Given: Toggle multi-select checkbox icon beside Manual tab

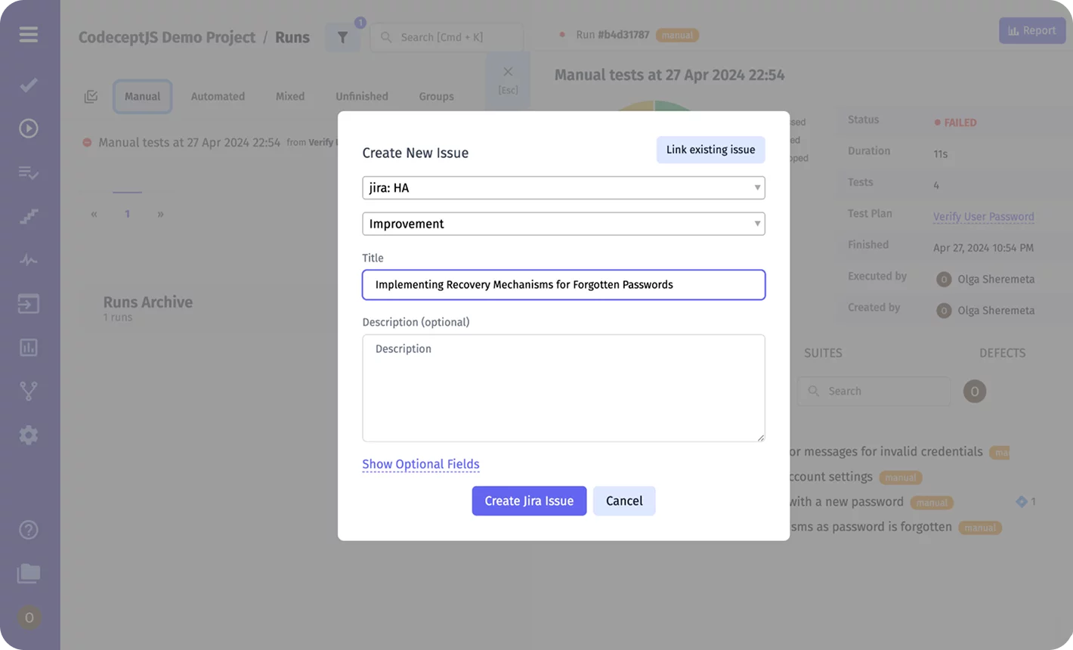Looking at the screenshot, I should (x=91, y=97).
